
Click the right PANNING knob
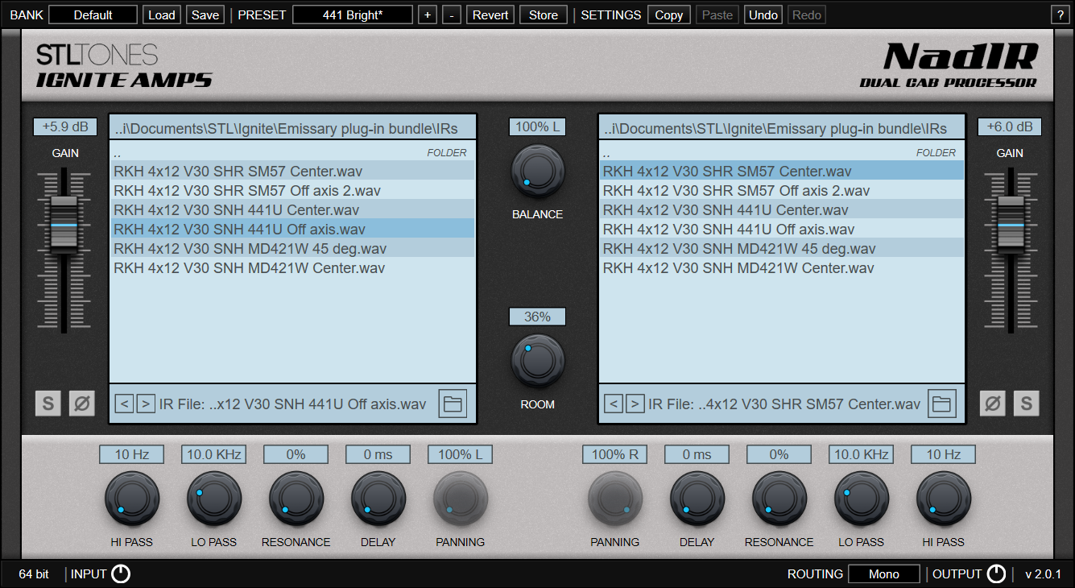[x=615, y=499]
